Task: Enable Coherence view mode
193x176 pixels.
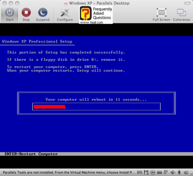Action: [181, 15]
